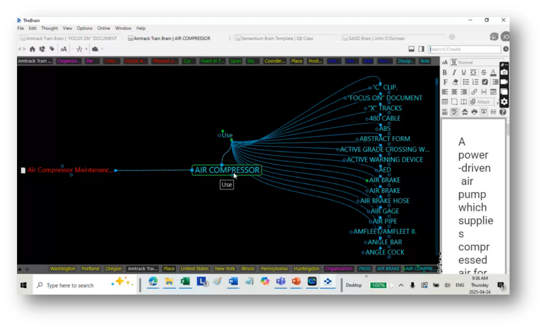Open the Use parent thought

[x=227, y=135]
